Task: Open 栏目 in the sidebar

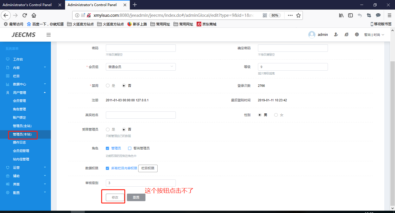Action: [x=25, y=76]
